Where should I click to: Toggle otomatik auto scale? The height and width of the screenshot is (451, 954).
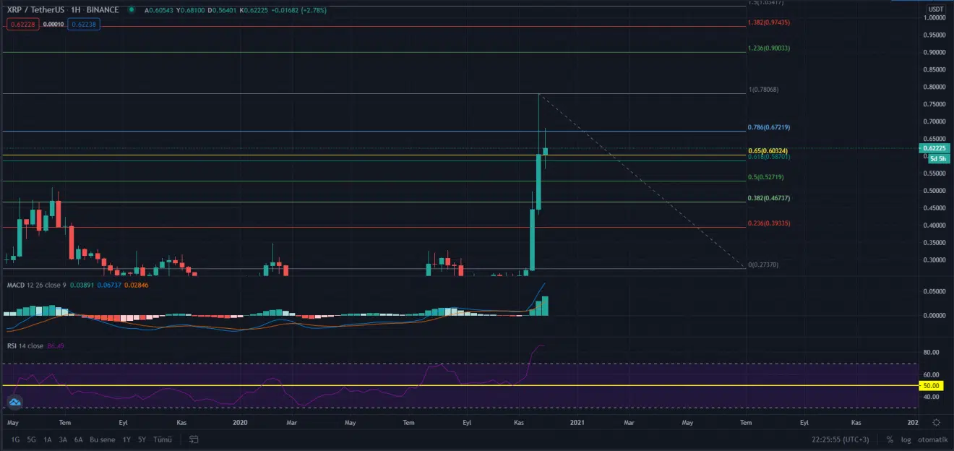(x=932, y=439)
